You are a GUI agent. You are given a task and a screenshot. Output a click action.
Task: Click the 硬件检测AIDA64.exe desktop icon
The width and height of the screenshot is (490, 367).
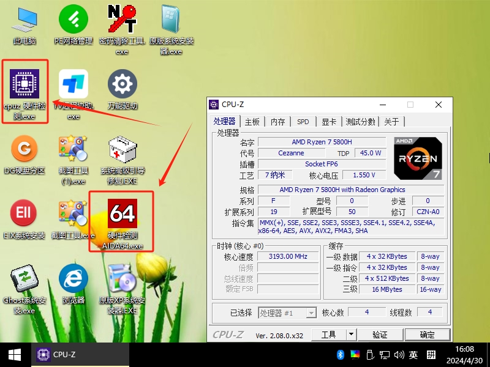[122, 224]
